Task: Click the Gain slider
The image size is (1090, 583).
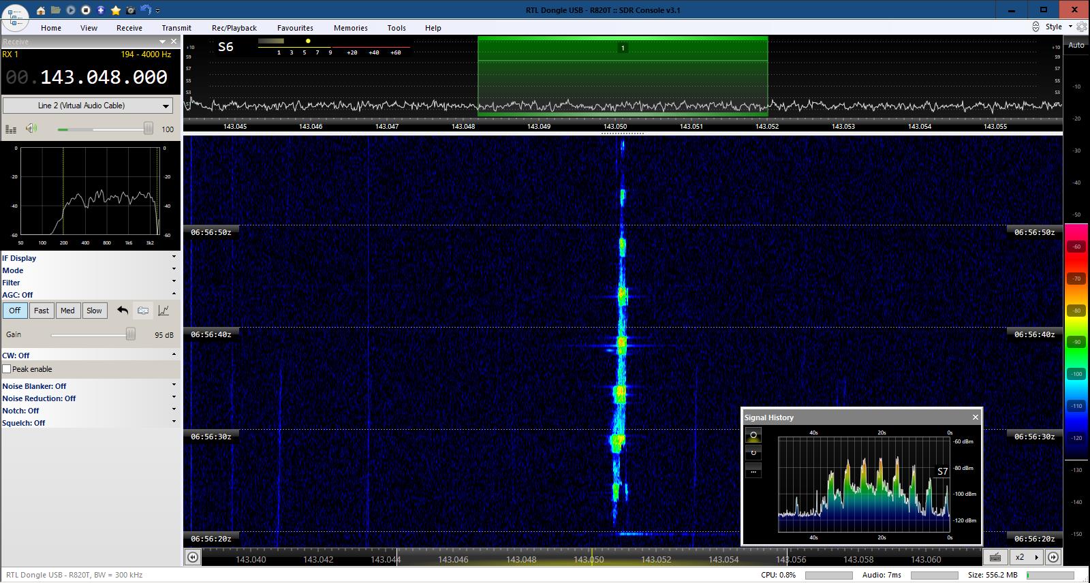Action: tap(93, 334)
